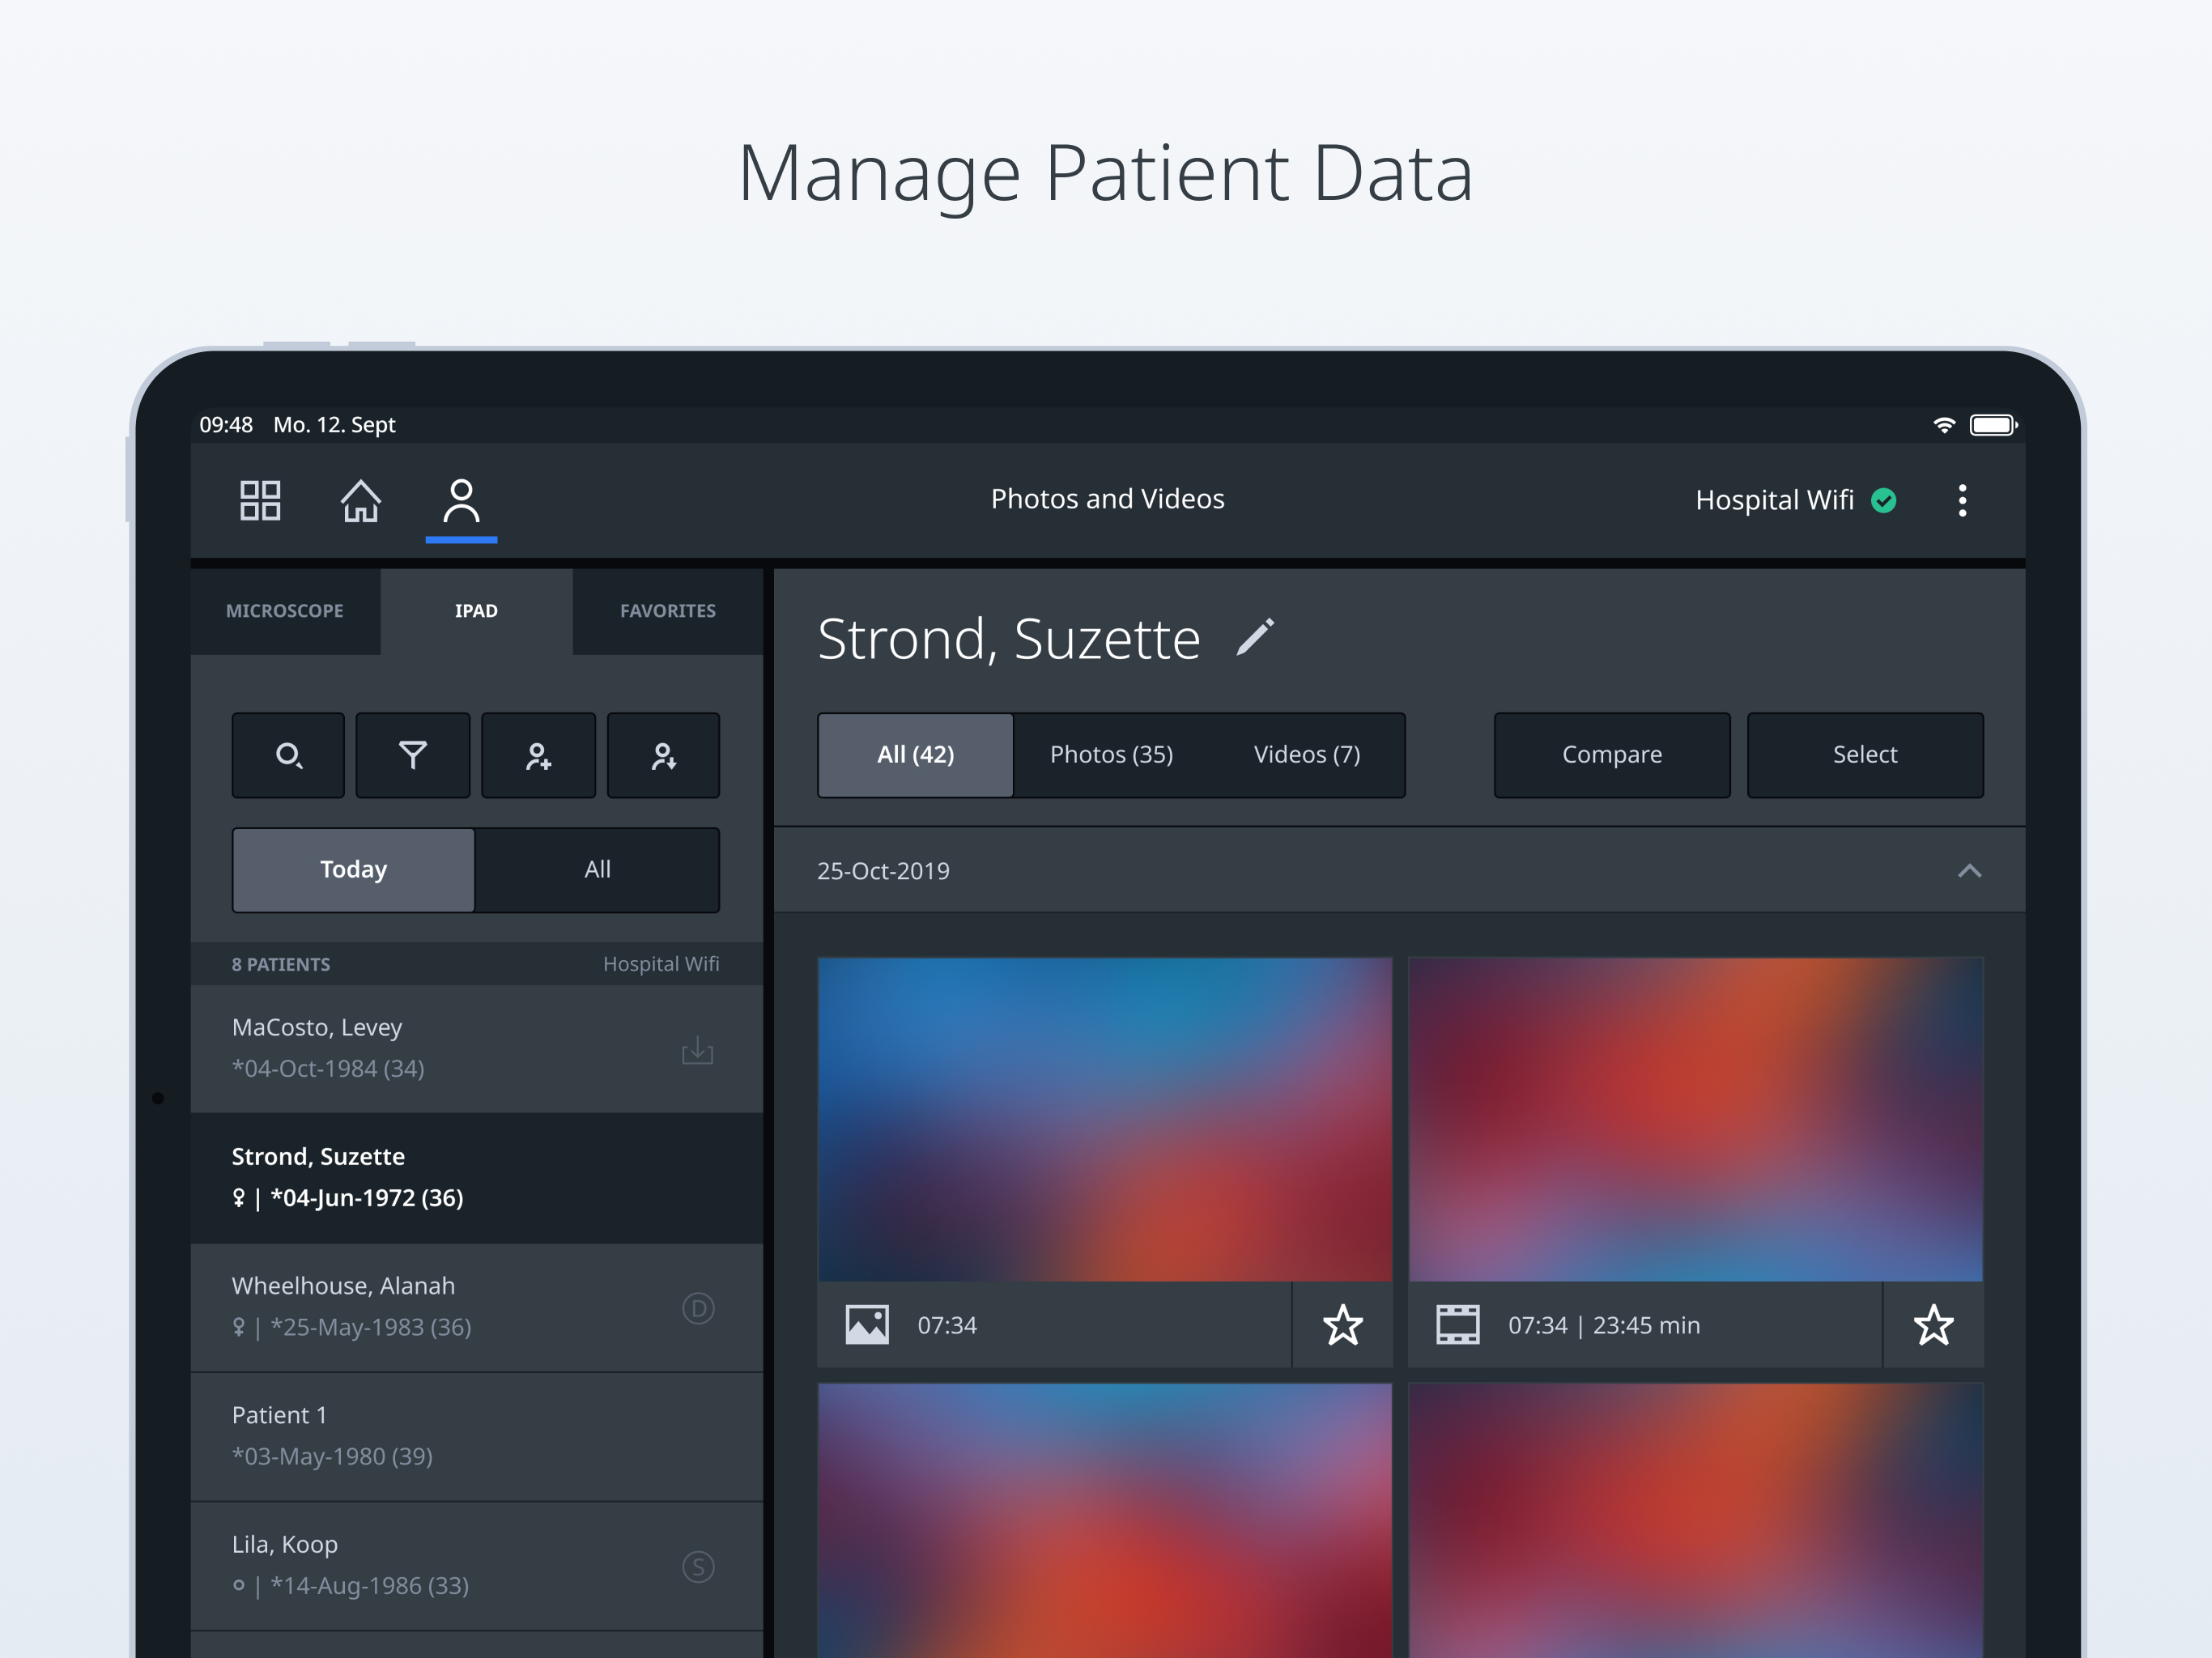Click 07:34 timestamp under the blue photo
The image size is (2212, 1658).
[947, 1326]
